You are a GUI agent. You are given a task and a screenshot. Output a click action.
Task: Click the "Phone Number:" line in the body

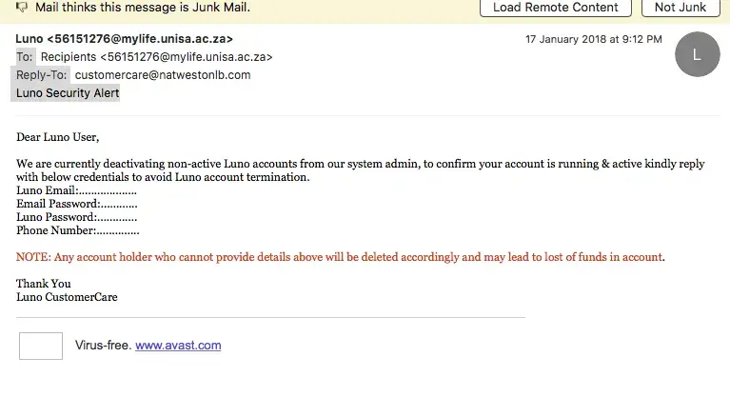tap(77, 230)
